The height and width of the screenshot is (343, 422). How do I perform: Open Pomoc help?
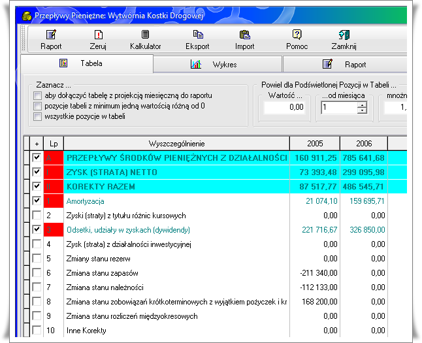pos(297,35)
